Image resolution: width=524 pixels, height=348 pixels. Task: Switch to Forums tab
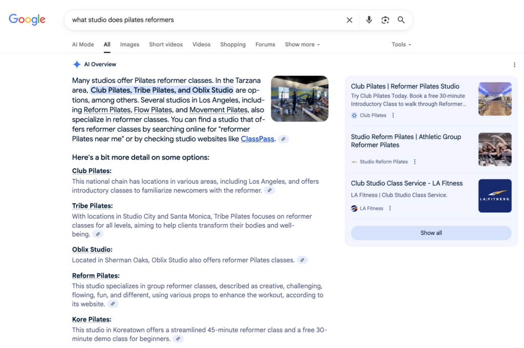266,45
